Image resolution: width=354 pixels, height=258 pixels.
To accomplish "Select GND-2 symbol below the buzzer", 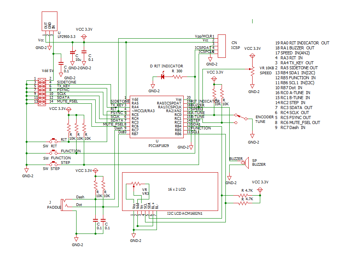I will click(x=229, y=178).
